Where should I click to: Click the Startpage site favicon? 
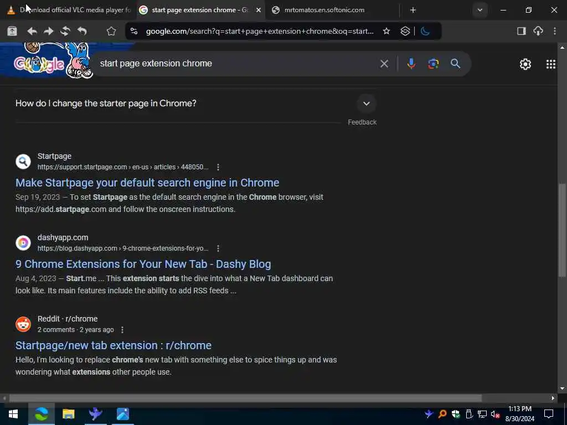coord(23,162)
